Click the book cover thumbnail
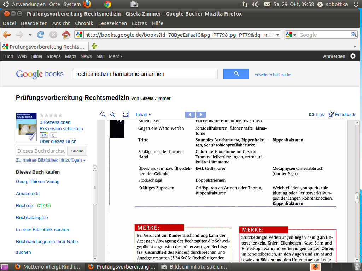This screenshot has height=271, width=362. coord(26,127)
